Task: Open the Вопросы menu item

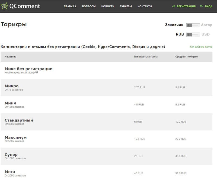Action: pyautogui.click(x=89, y=6)
